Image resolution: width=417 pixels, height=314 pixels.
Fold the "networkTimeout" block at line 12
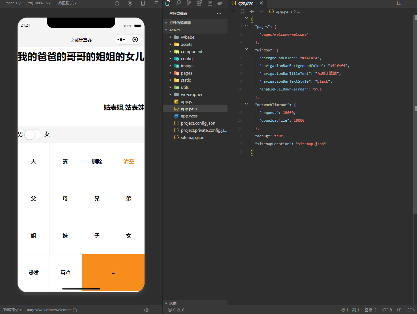(246, 103)
